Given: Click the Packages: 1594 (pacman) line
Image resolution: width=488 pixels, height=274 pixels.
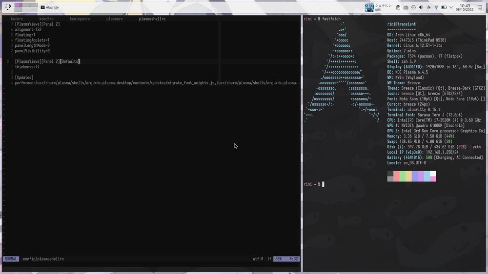Looking at the screenshot, I should [x=425, y=56].
